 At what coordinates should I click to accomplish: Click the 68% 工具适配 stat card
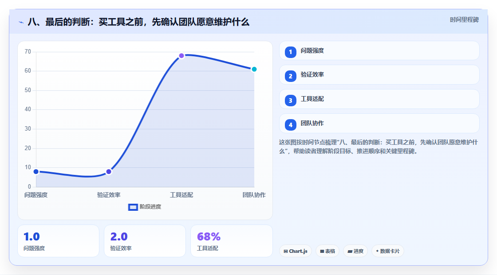231,241
